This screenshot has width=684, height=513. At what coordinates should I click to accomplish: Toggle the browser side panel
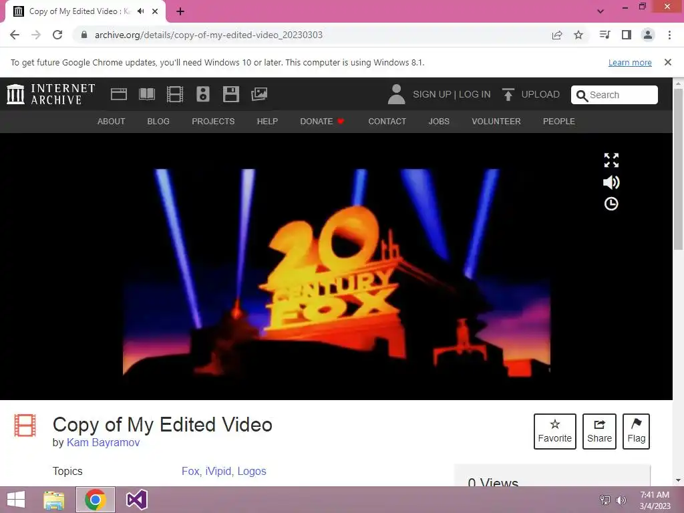(627, 35)
